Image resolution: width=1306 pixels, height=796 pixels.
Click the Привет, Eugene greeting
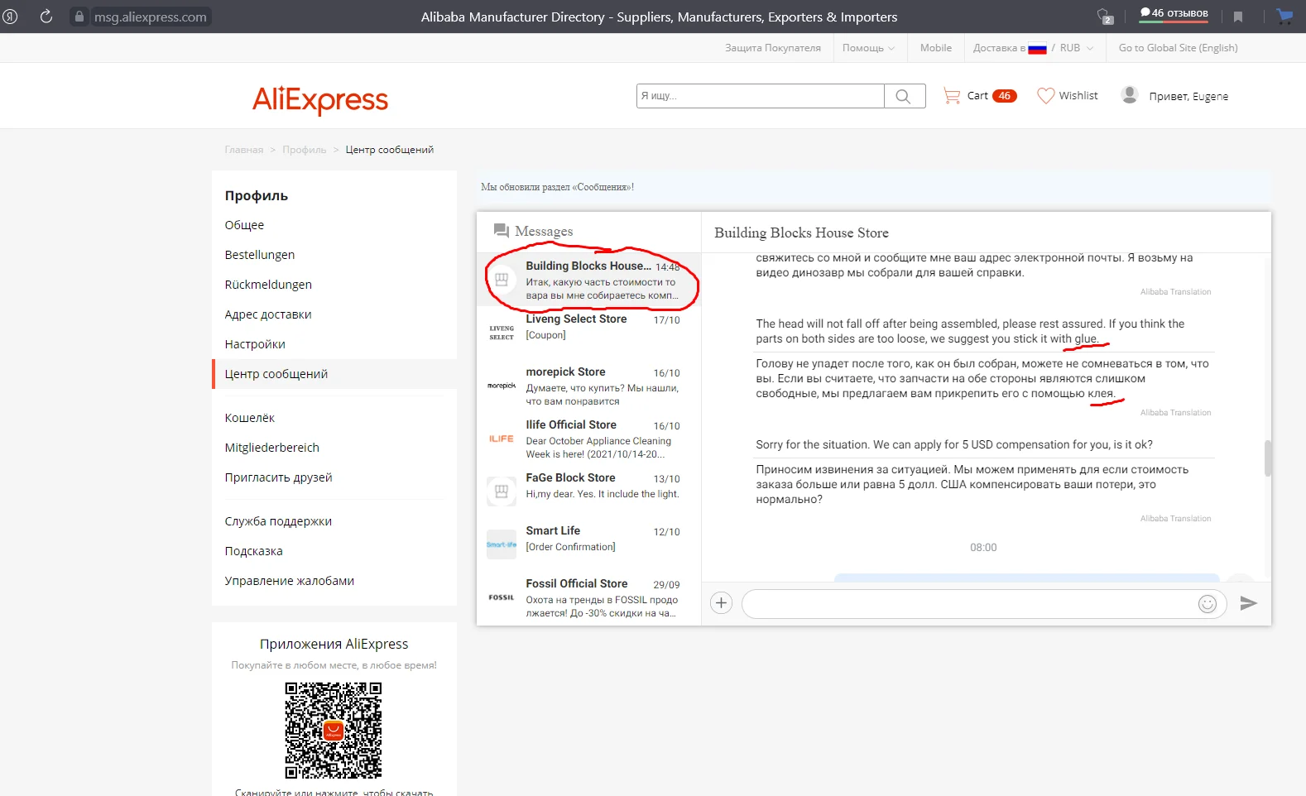coord(1188,97)
